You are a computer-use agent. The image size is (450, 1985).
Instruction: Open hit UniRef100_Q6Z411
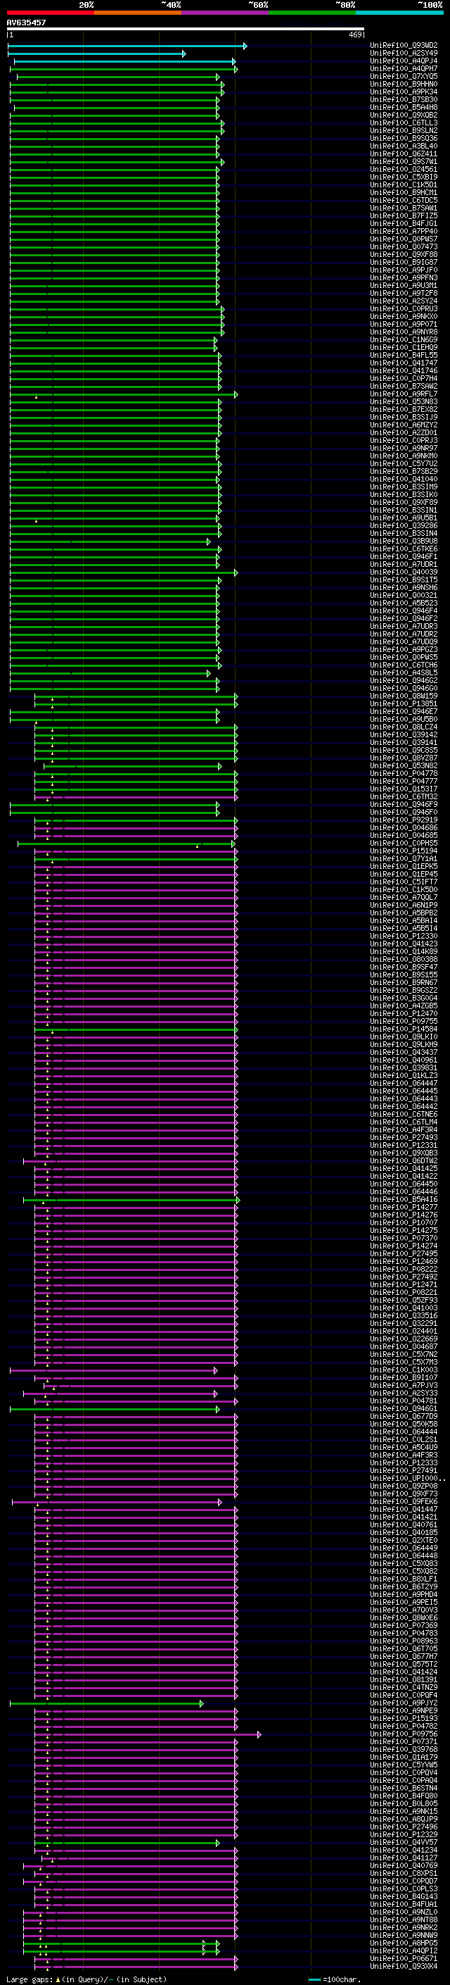click(x=404, y=154)
